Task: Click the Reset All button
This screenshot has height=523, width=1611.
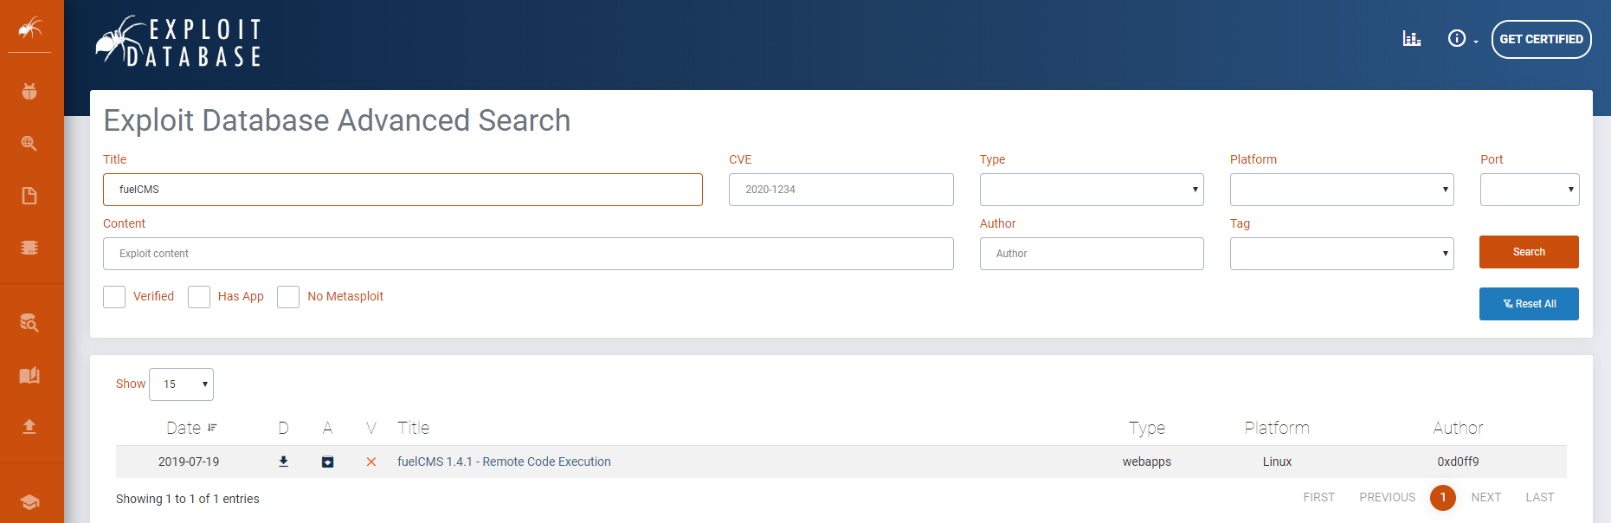Action: (1528, 304)
